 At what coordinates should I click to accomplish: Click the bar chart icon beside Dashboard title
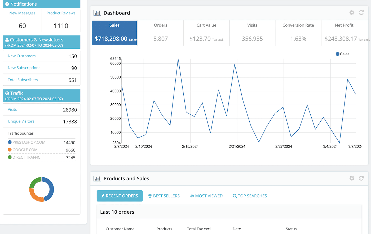[97, 12]
